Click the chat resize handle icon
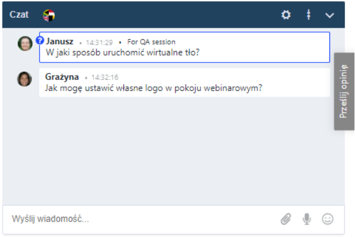The height and width of the screenshot is (238, 355). click(308, 15)
